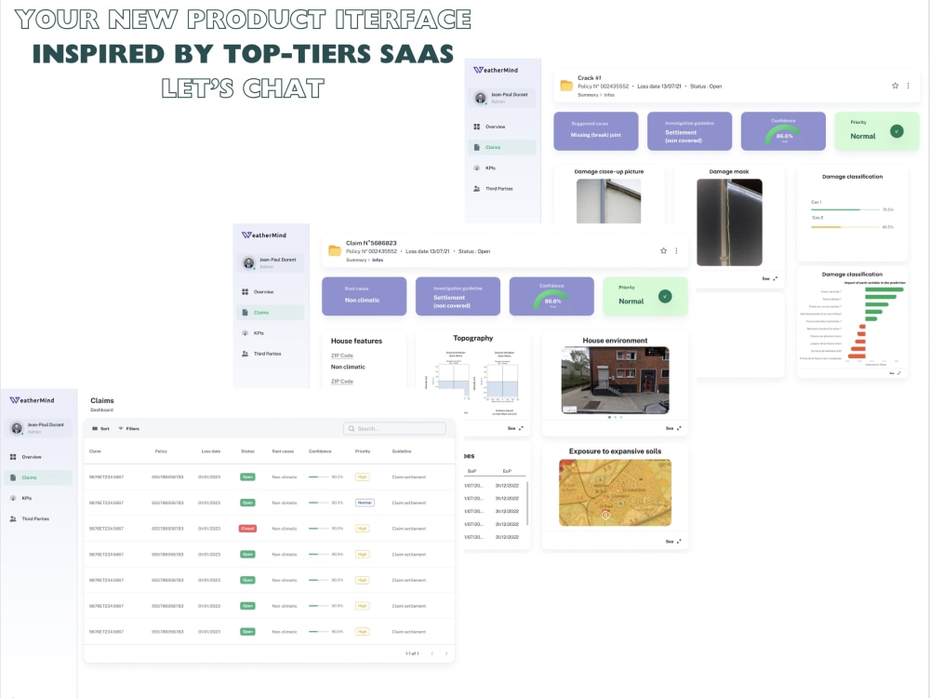The height and width of the screenshot is (698, 930).
Task: Click the Suggested cause Missing (break) joint card
Action: (595, 131)
